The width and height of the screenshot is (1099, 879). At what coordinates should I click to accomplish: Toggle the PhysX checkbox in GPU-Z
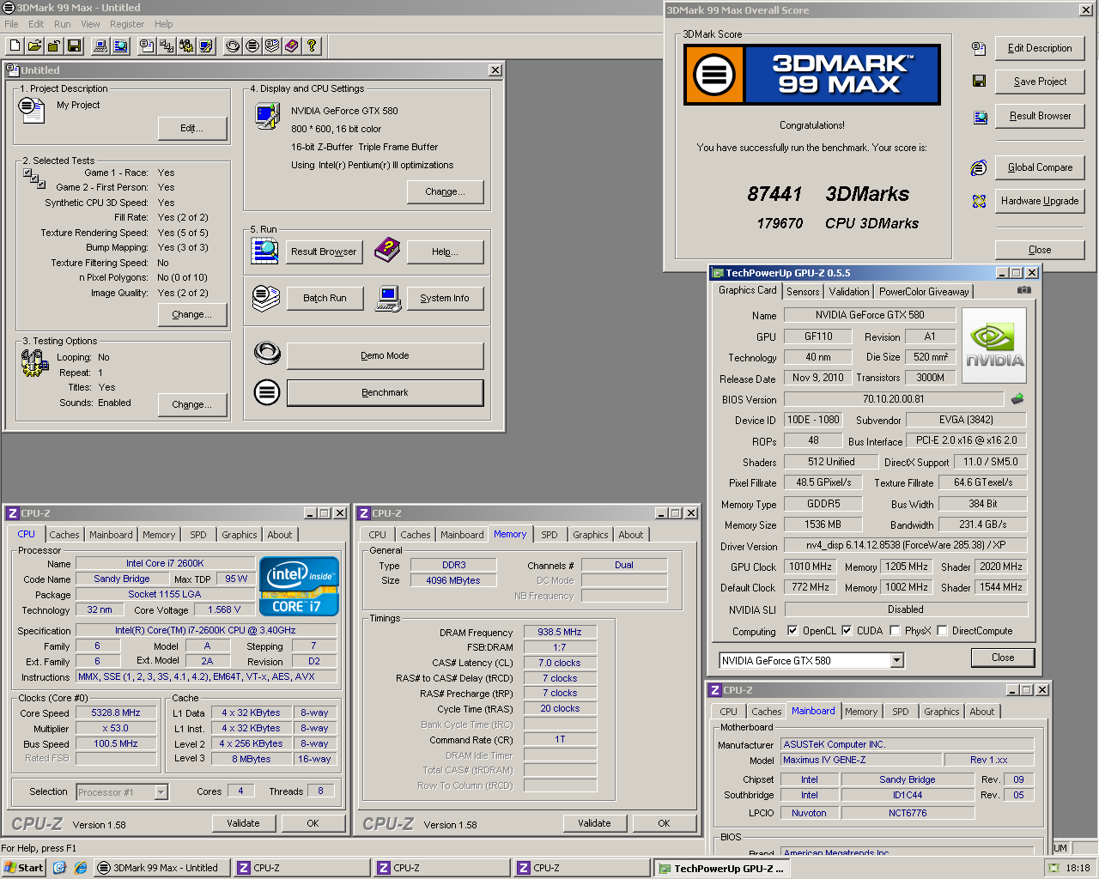tap(895, 630)
